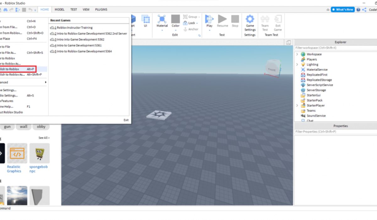Select StarterGui in Explorer
Screen dimensions: 377x220
tap(314, 95)
